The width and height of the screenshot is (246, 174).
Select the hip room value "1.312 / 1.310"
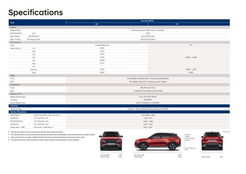(148, 124)
